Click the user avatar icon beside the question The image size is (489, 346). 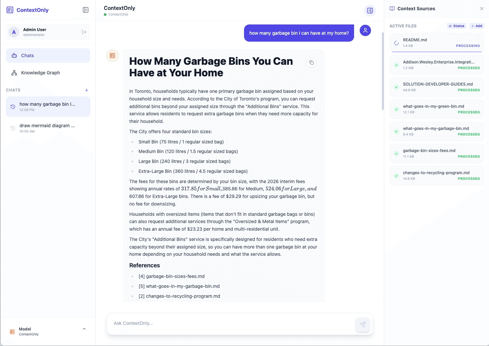(365, 30)
